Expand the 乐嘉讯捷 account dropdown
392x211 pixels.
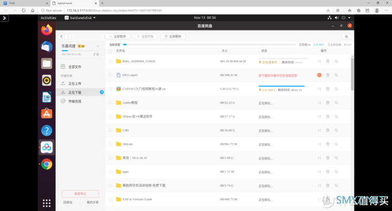click(98, 46)
